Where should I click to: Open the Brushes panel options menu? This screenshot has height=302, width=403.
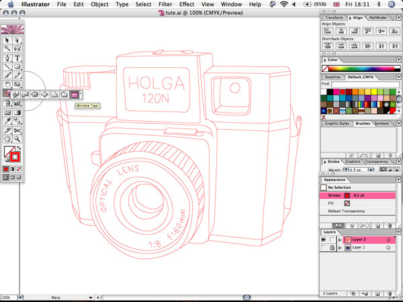398,123
